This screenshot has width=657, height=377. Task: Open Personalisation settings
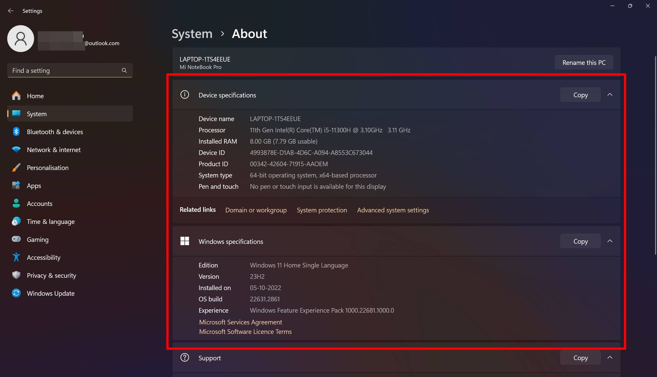pyautogui.click(x=48, y=167)
